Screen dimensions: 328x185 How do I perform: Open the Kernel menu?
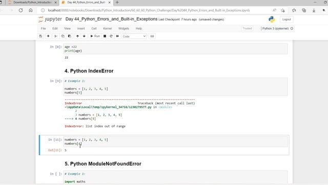coord(108,28)
